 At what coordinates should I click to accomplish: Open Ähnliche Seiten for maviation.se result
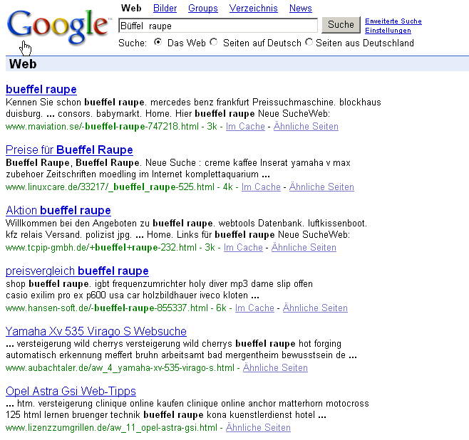[306, 126]
